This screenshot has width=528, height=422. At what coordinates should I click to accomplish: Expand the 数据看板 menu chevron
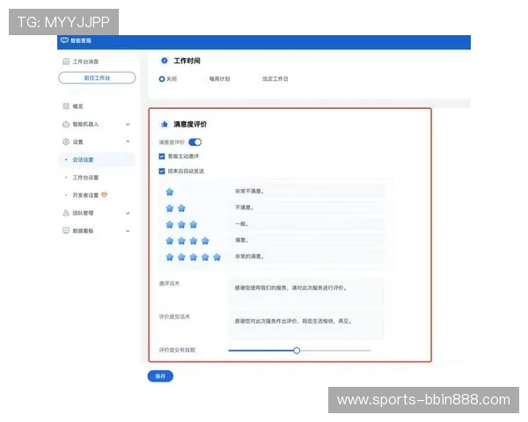click(x=128, y=231)
